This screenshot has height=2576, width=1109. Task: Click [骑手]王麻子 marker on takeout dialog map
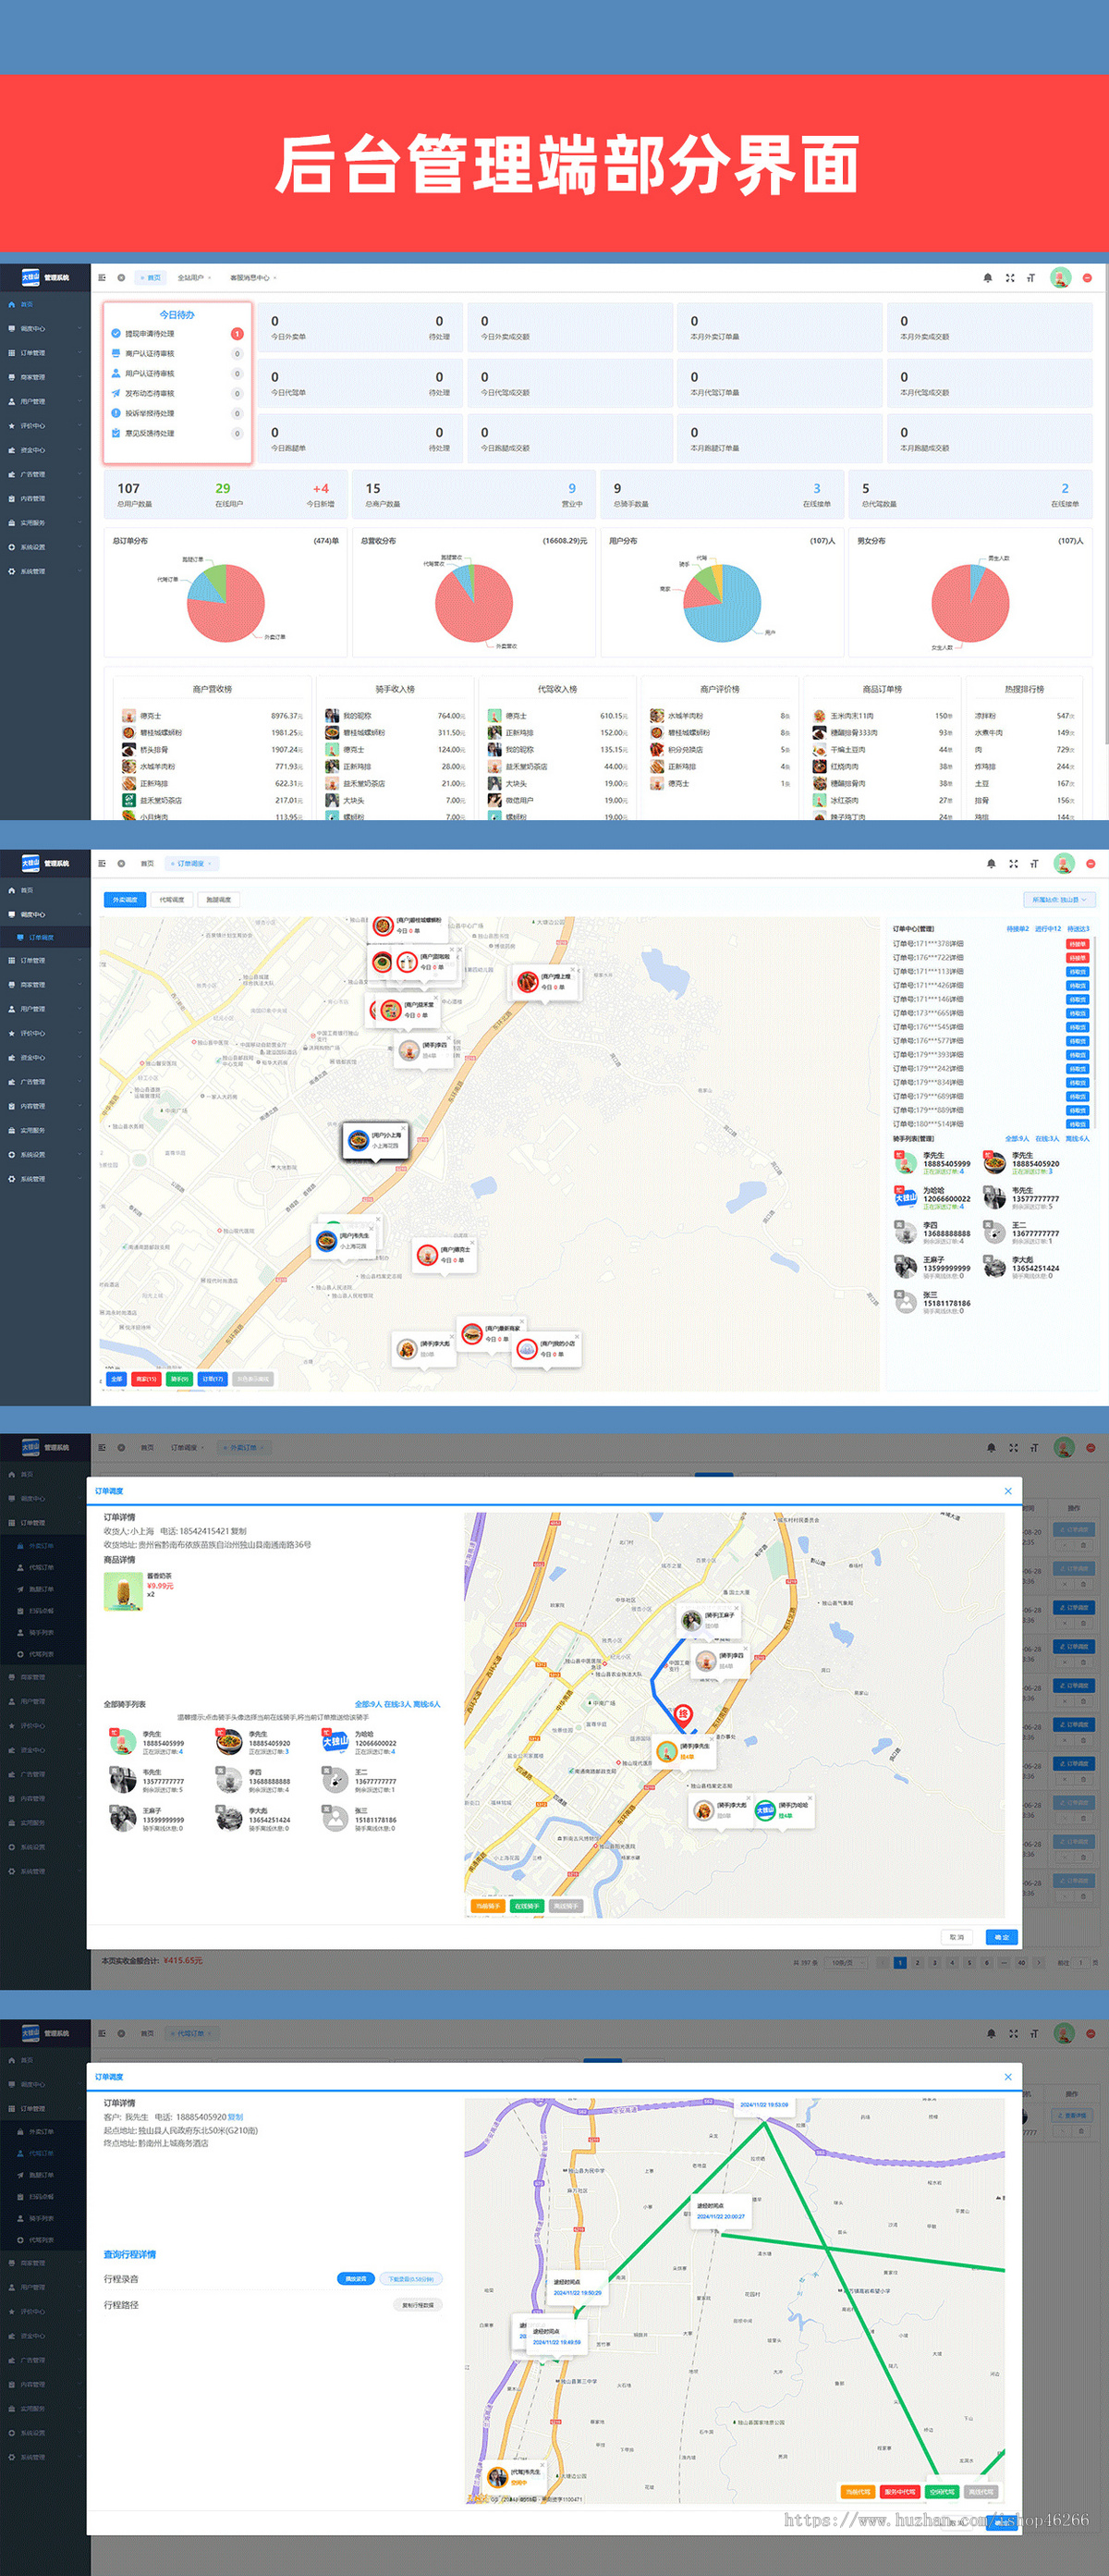710,1619
